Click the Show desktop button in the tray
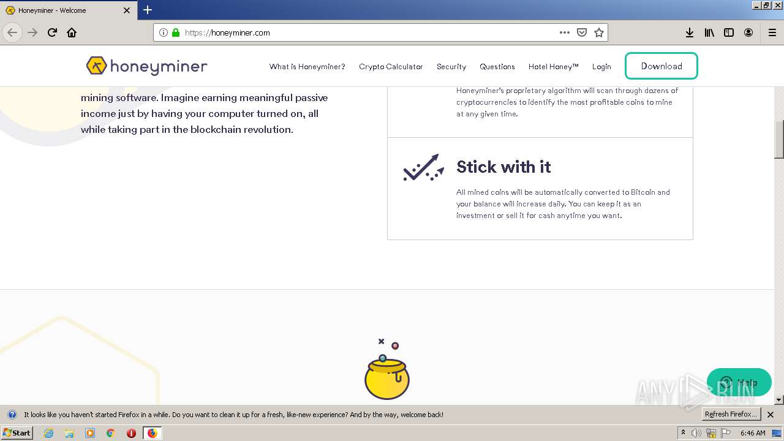The image size is (784, 441). [777, 433]
